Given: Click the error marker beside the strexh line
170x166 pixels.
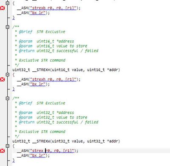Looking at the screenshot, I should (x=2, y=79).
